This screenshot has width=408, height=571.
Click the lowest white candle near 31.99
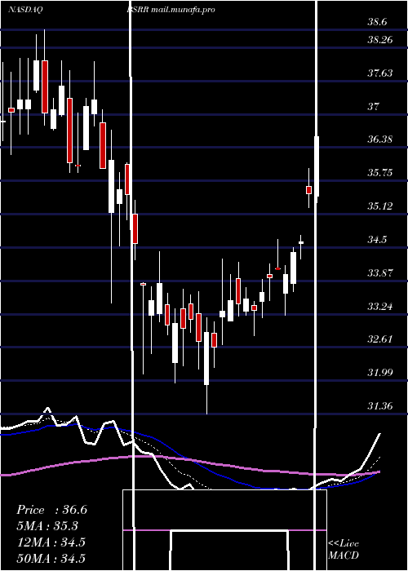(x=206, y=358)
